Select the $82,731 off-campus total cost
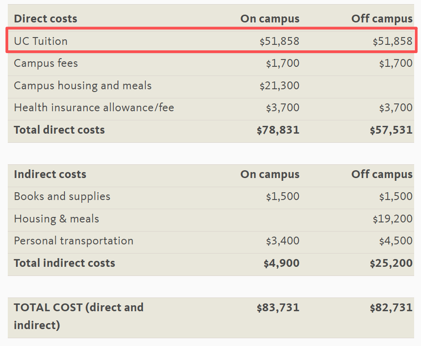 [x=391, y=308]
